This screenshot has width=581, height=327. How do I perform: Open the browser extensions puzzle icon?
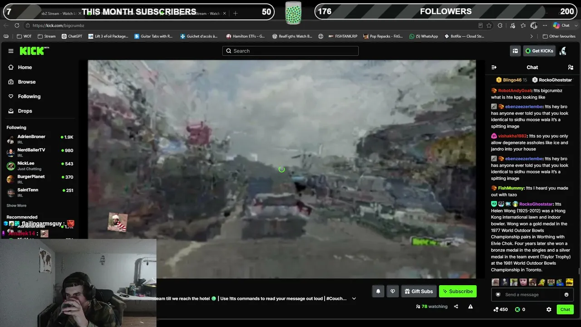click(500, 25)
